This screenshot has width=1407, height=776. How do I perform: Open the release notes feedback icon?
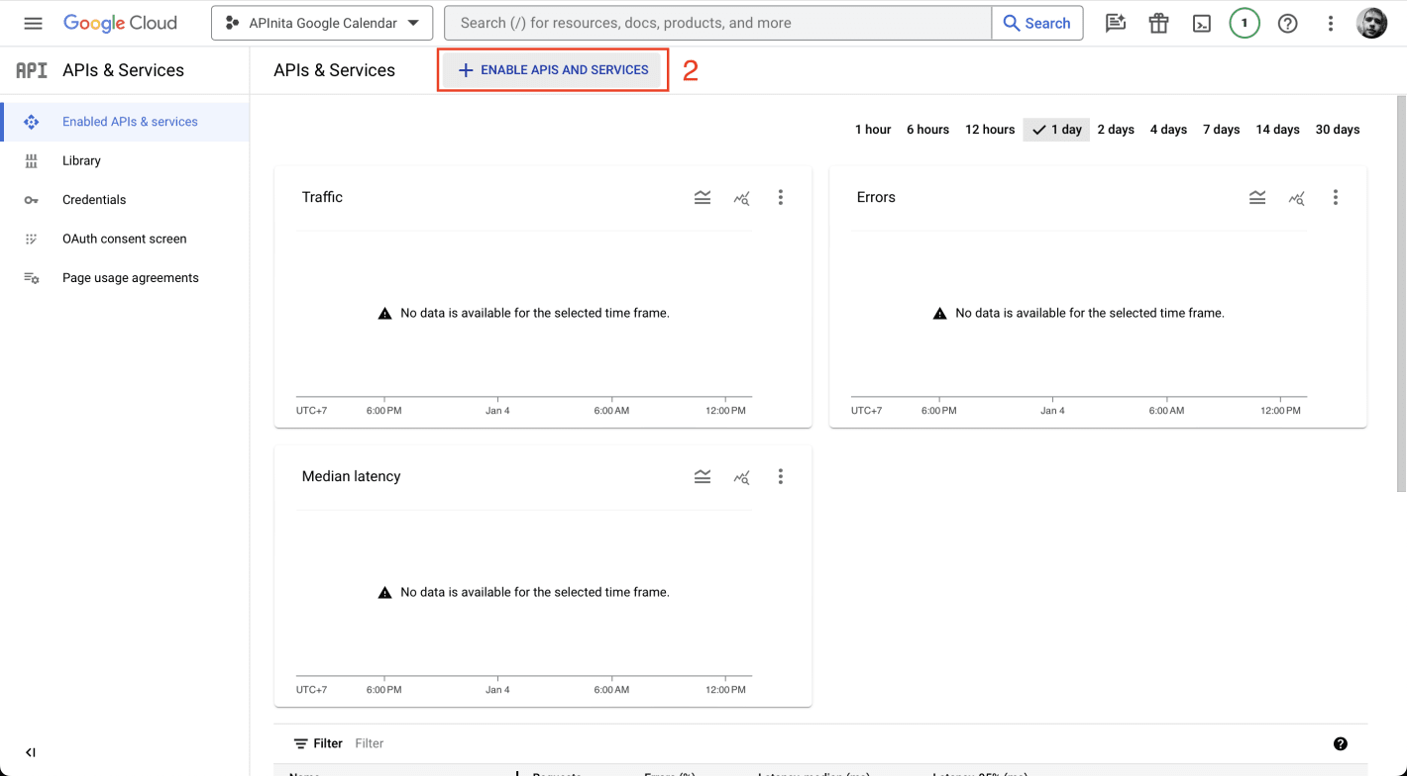coord(1115,22)
